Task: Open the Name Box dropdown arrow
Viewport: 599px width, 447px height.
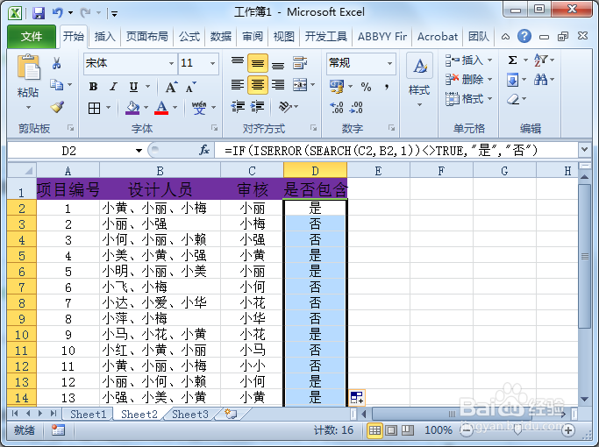Action: tap(139, 151)
